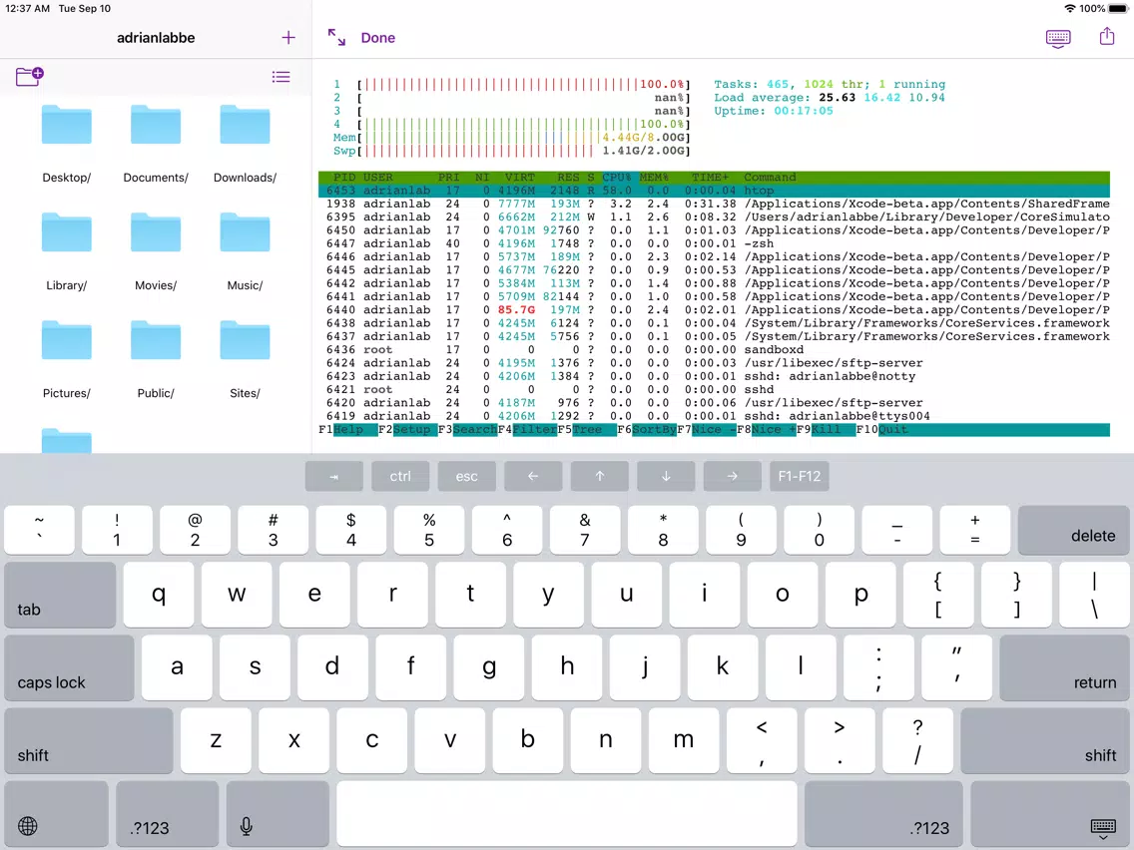Click the PID column header

pos(344,178)
